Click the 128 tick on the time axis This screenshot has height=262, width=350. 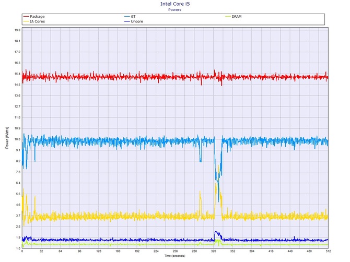pyautogui.click(x=99, y=251)
